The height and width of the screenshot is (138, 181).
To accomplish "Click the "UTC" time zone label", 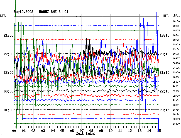I will [166, 16].
